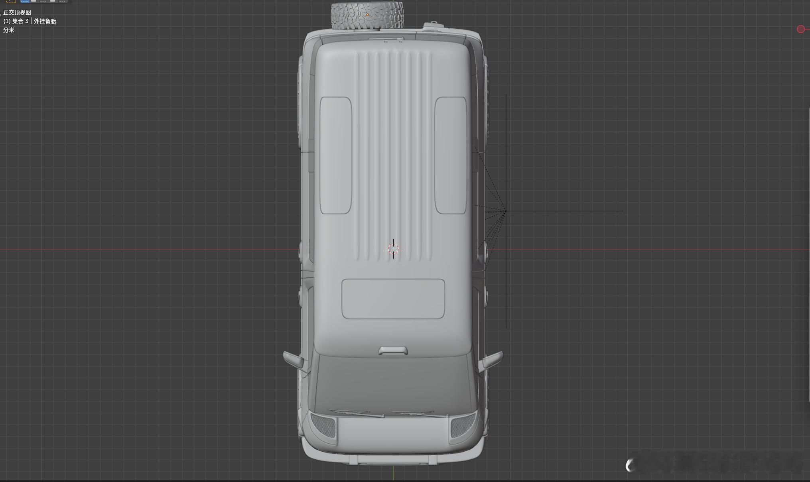Click the 3D cursor on the roof
The width and height of the screenshot is (810, 482).
point(393,249)
